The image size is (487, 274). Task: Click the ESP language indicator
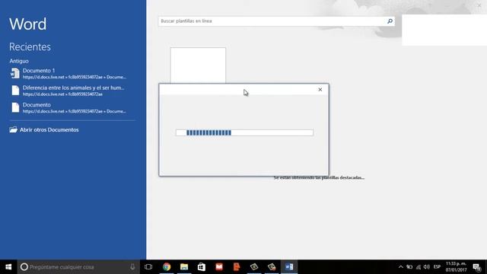pyautogui.click(x=437, y=267)
